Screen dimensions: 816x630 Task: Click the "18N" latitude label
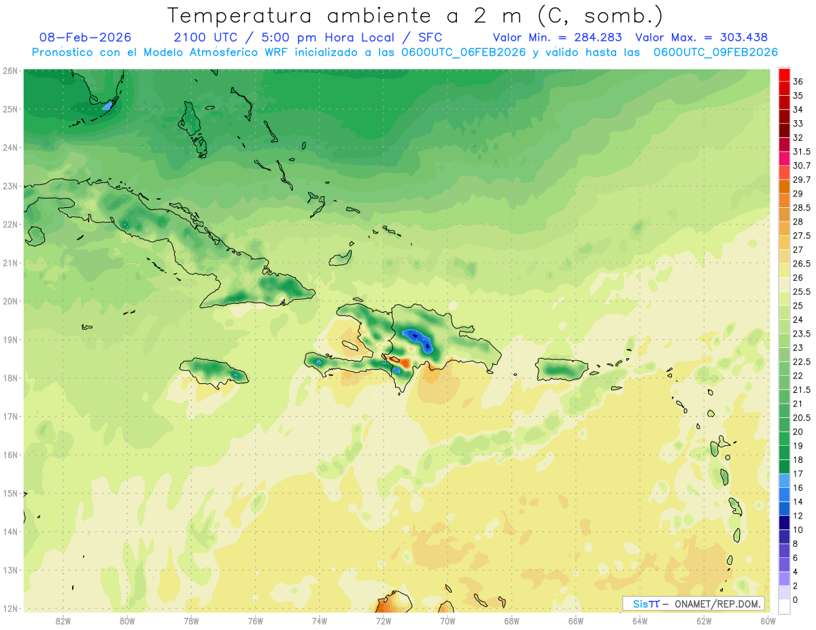(10, 378)
